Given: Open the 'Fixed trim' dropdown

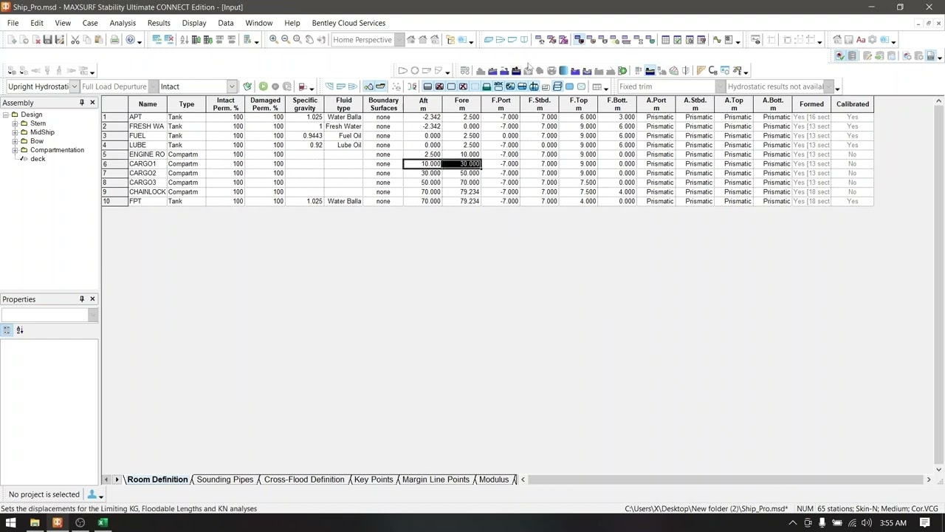Looking at the screenshot, I should click(x=721, y=86).
